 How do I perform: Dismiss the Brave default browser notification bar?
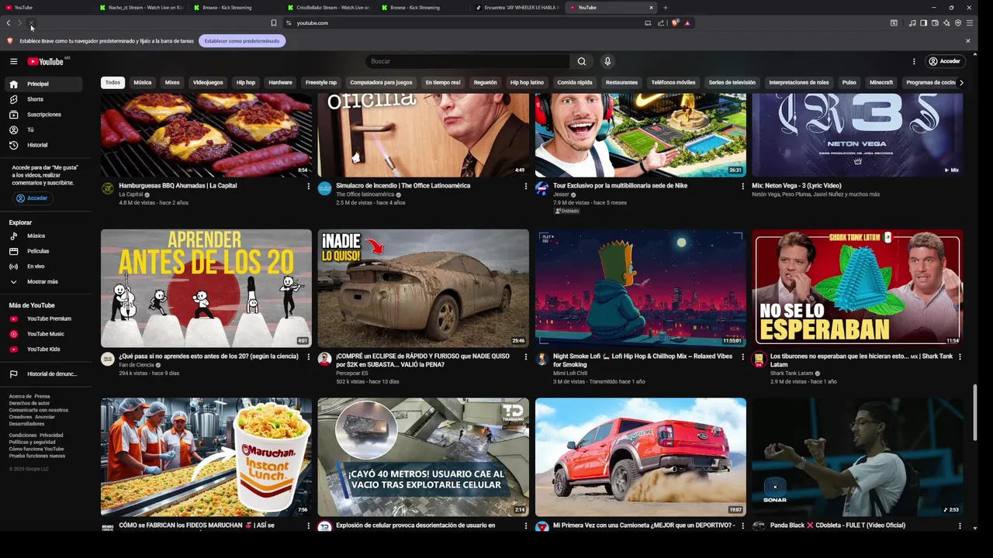point(967,41)
